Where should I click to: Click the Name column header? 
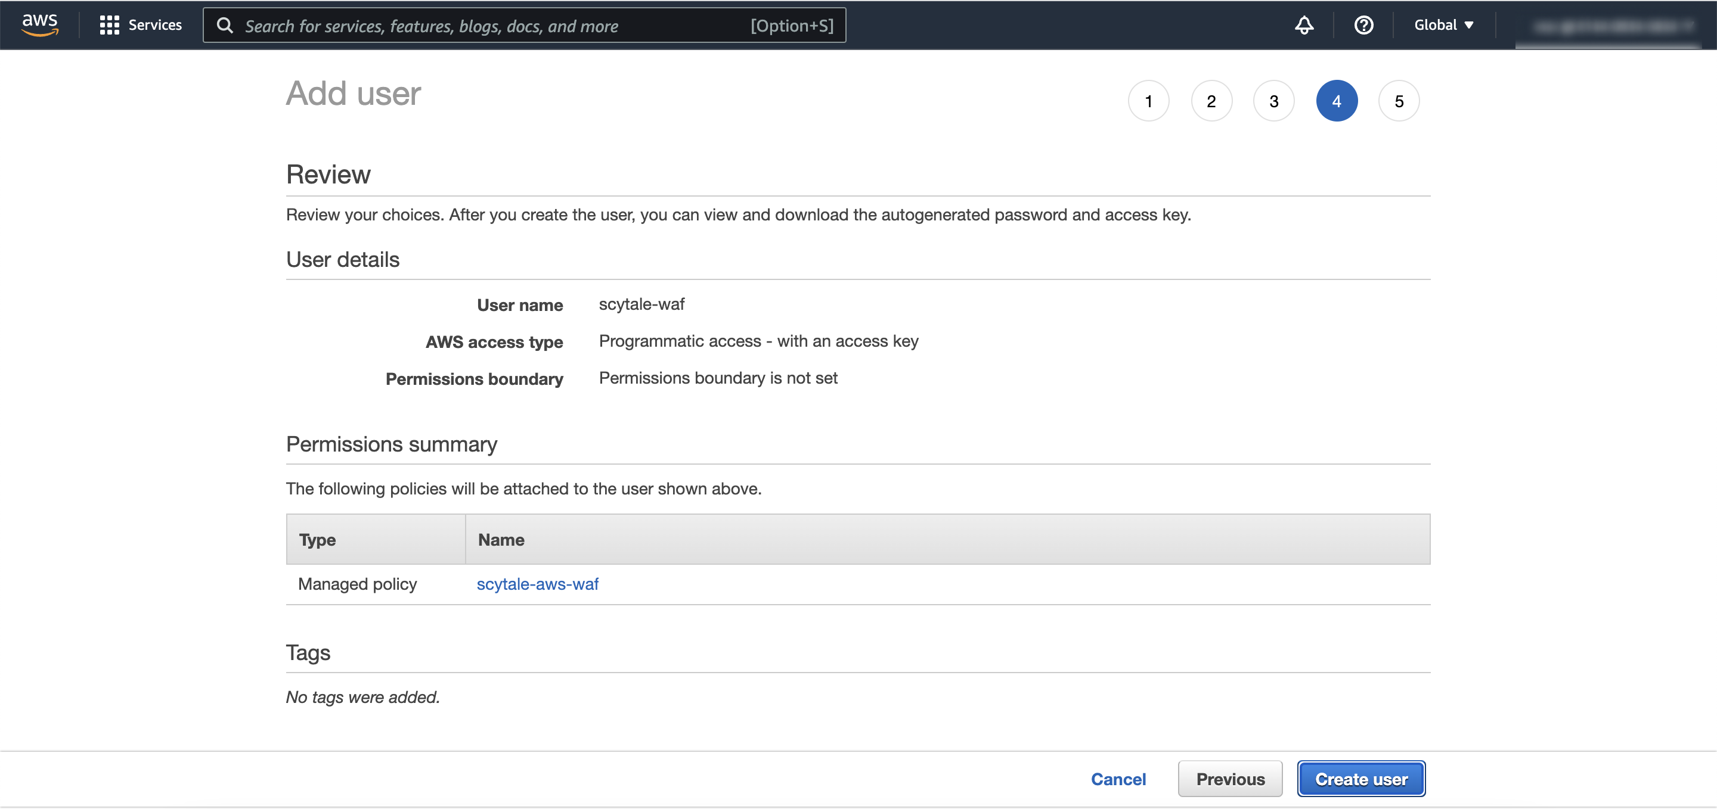[x=947, y=539]
